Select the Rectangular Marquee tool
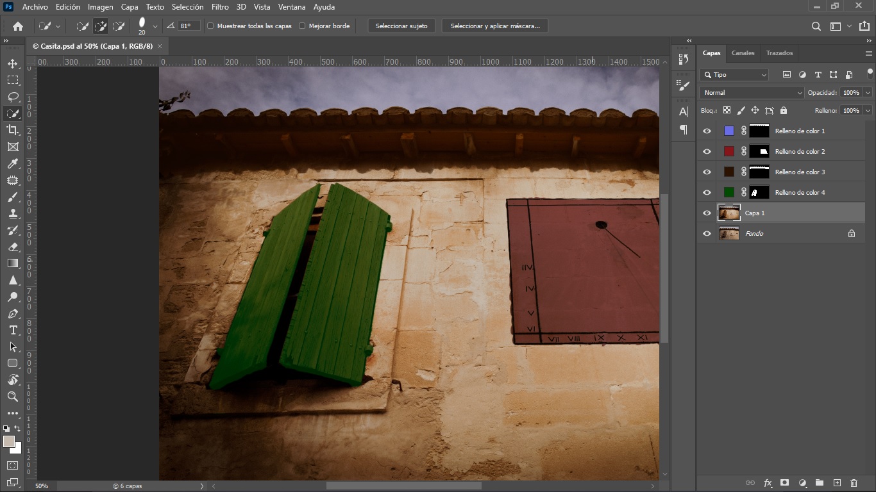The image size is (876, 492). pos(13,80)
